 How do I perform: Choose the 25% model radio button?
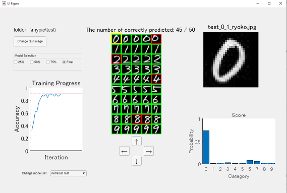[x=16, y=62]
